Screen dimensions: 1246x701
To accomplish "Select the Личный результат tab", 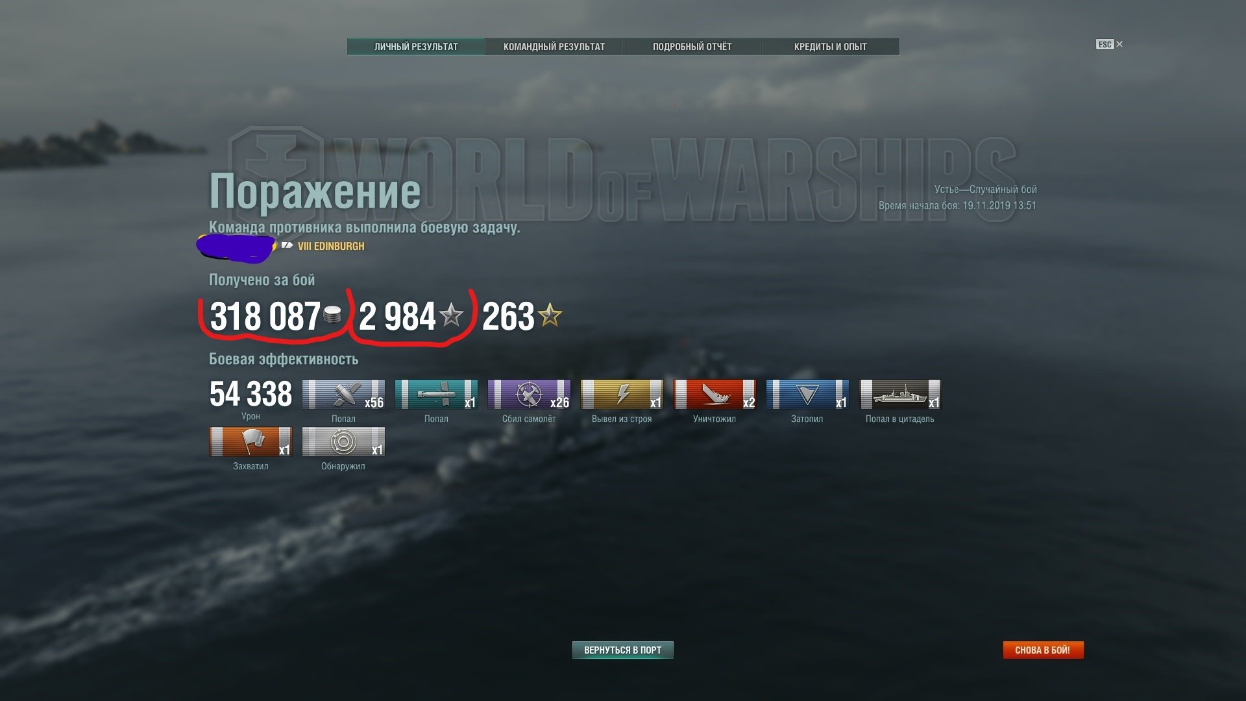I will (x=416, y=47).
